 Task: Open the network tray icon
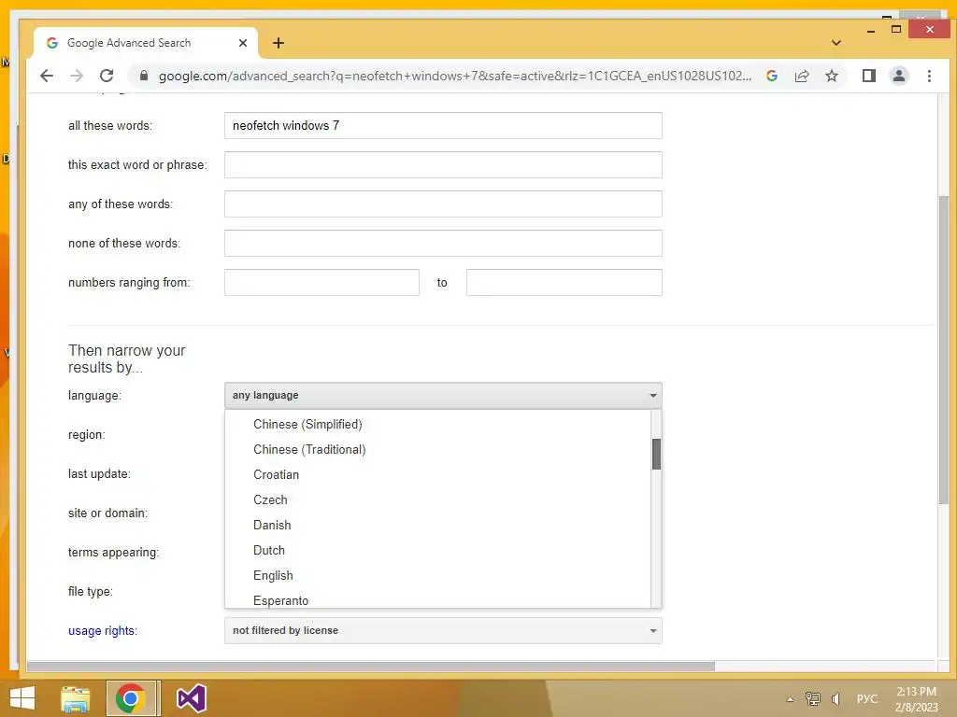(812, 698)
